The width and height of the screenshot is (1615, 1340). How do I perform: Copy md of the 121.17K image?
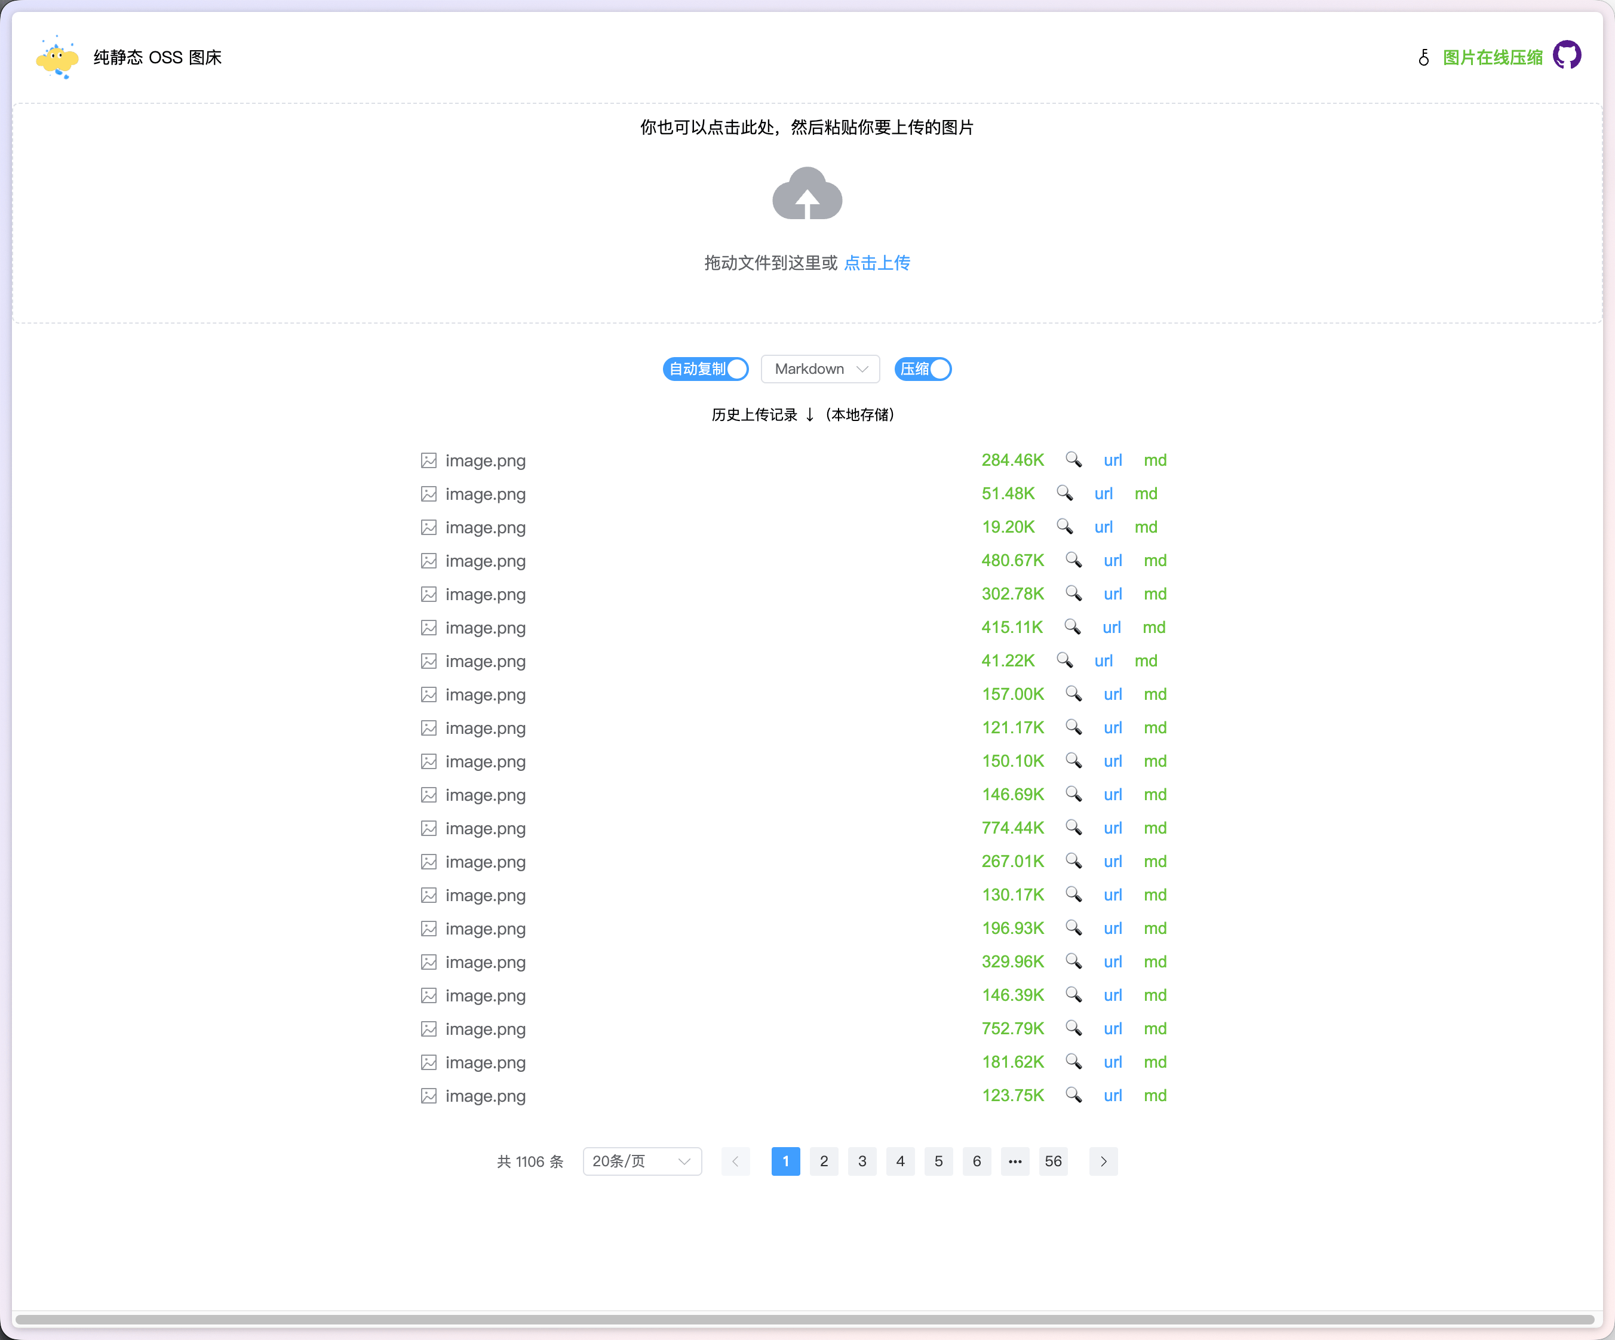coord(1155,727)
